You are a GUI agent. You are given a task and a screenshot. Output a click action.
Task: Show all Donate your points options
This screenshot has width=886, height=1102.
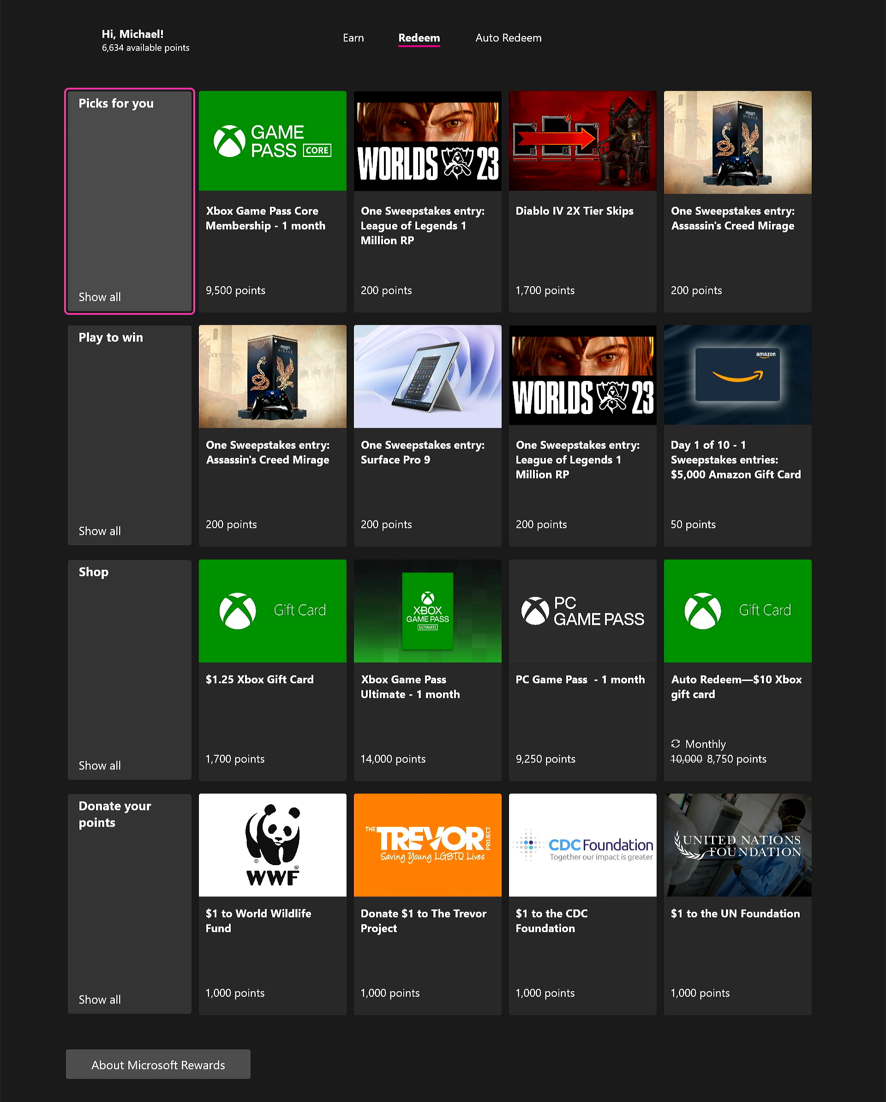pyautogui.click(x=100, y=999)
